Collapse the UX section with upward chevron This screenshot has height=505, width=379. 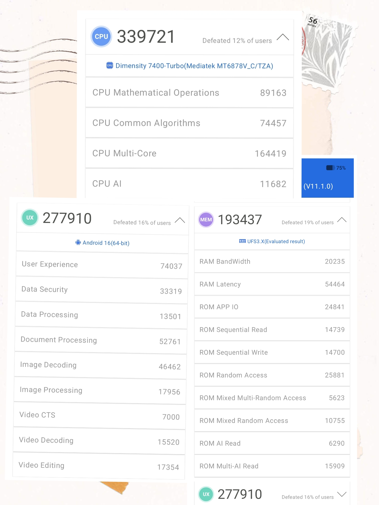tap(180, 220)
